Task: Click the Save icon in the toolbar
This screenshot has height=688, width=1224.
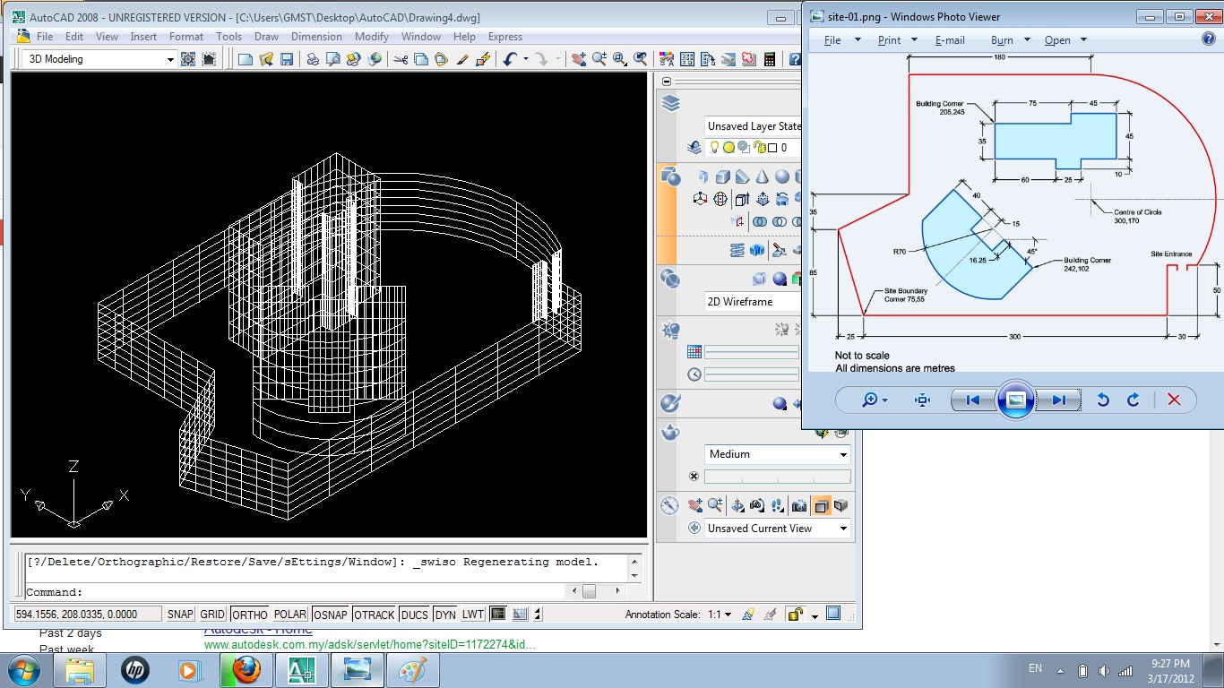Action: 287,58
